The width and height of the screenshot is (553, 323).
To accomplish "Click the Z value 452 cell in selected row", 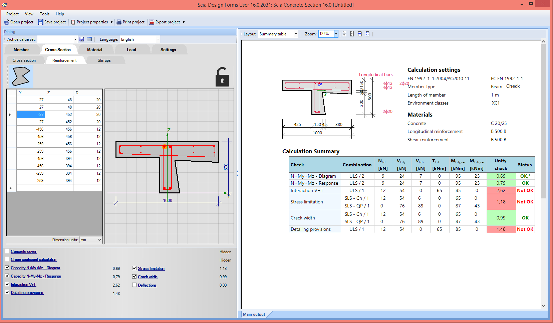I will (x=59, y=115).
